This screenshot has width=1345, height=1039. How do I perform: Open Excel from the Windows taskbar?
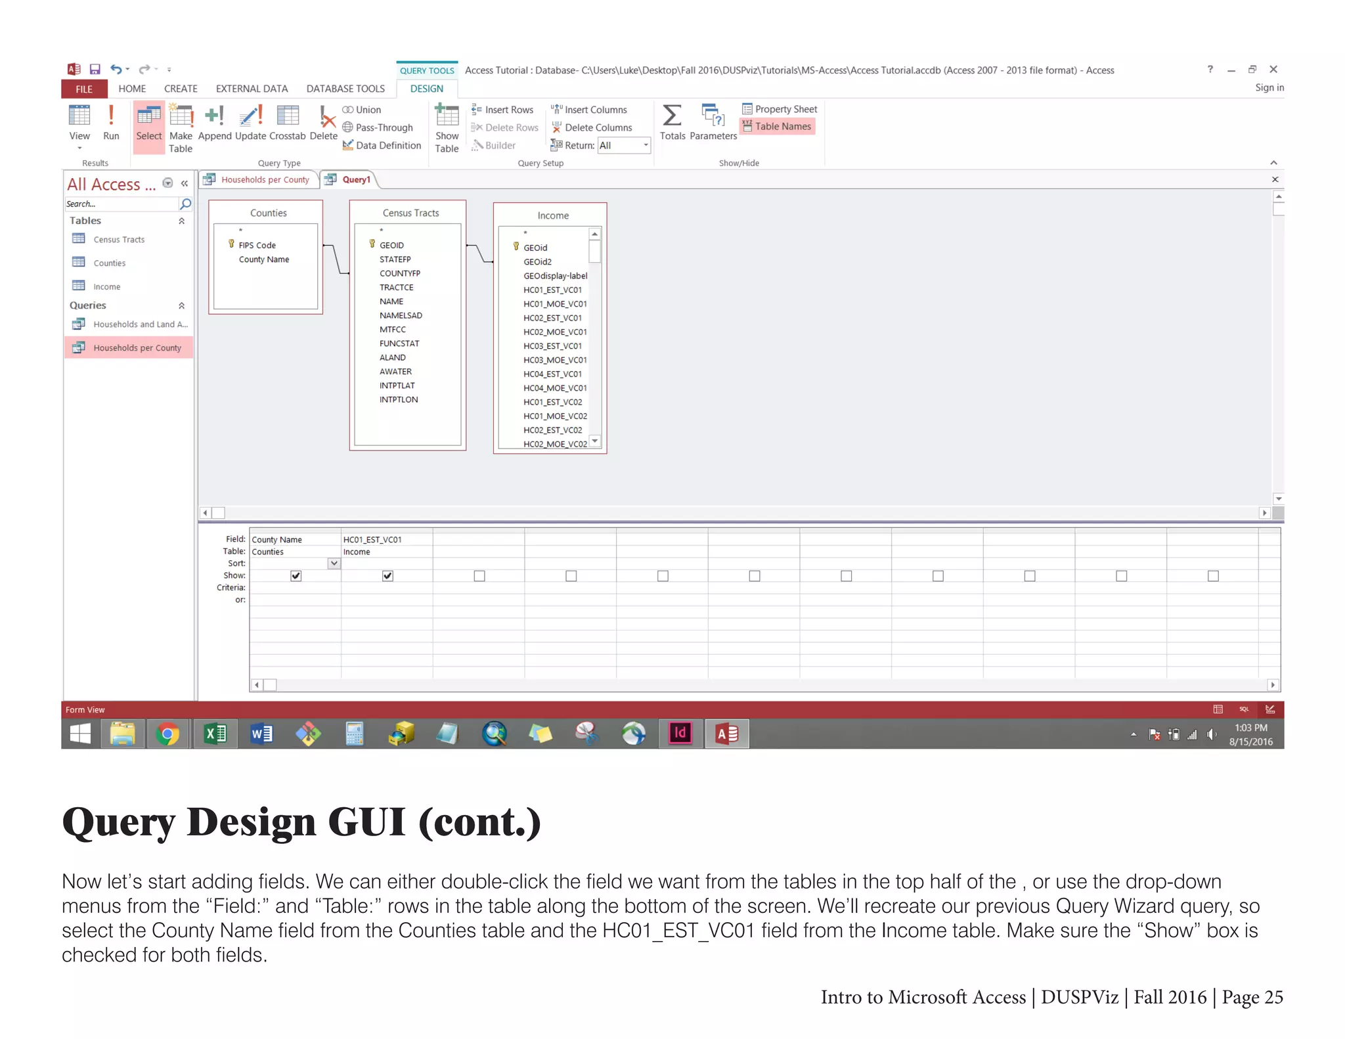click(x=215, y=734)
